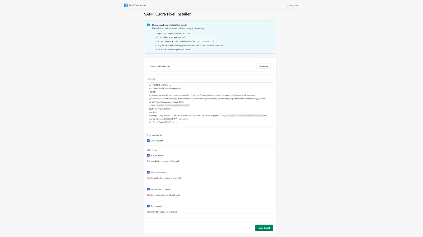Toggle the Add to Cart event checkbox
Screen dimensions: 423x237
click(148, 172)
